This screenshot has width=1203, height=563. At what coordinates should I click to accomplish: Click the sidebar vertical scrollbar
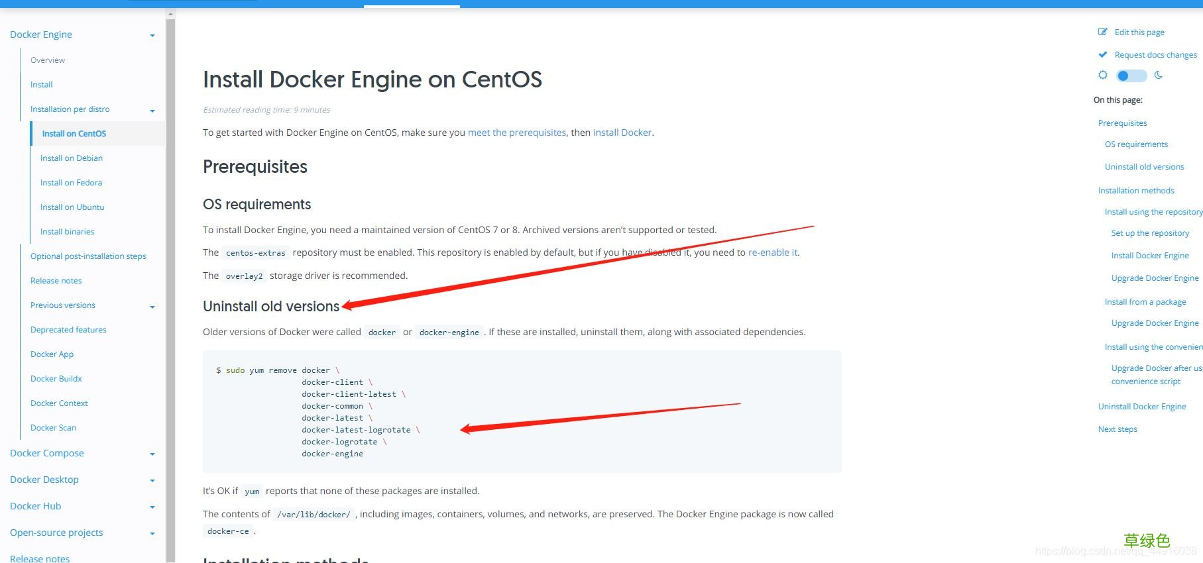click(x=170, y=285)
